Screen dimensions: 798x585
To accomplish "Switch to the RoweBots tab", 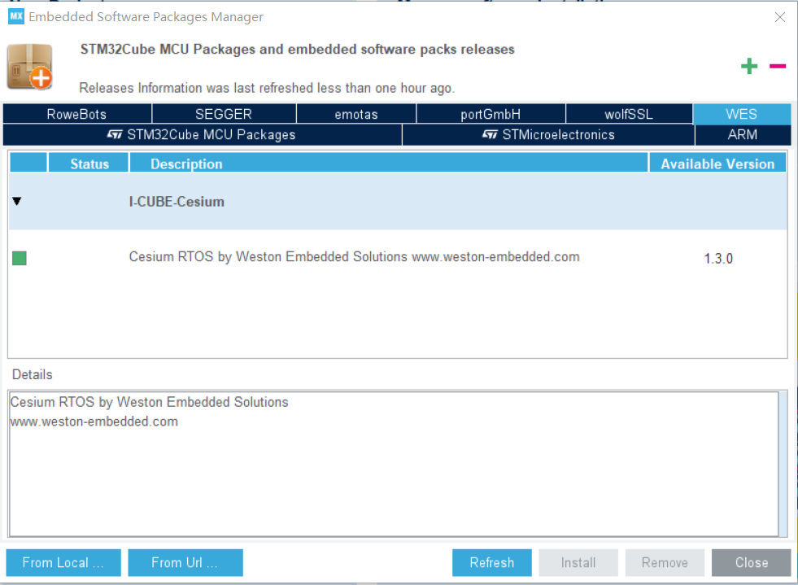I will pos(77,114).
